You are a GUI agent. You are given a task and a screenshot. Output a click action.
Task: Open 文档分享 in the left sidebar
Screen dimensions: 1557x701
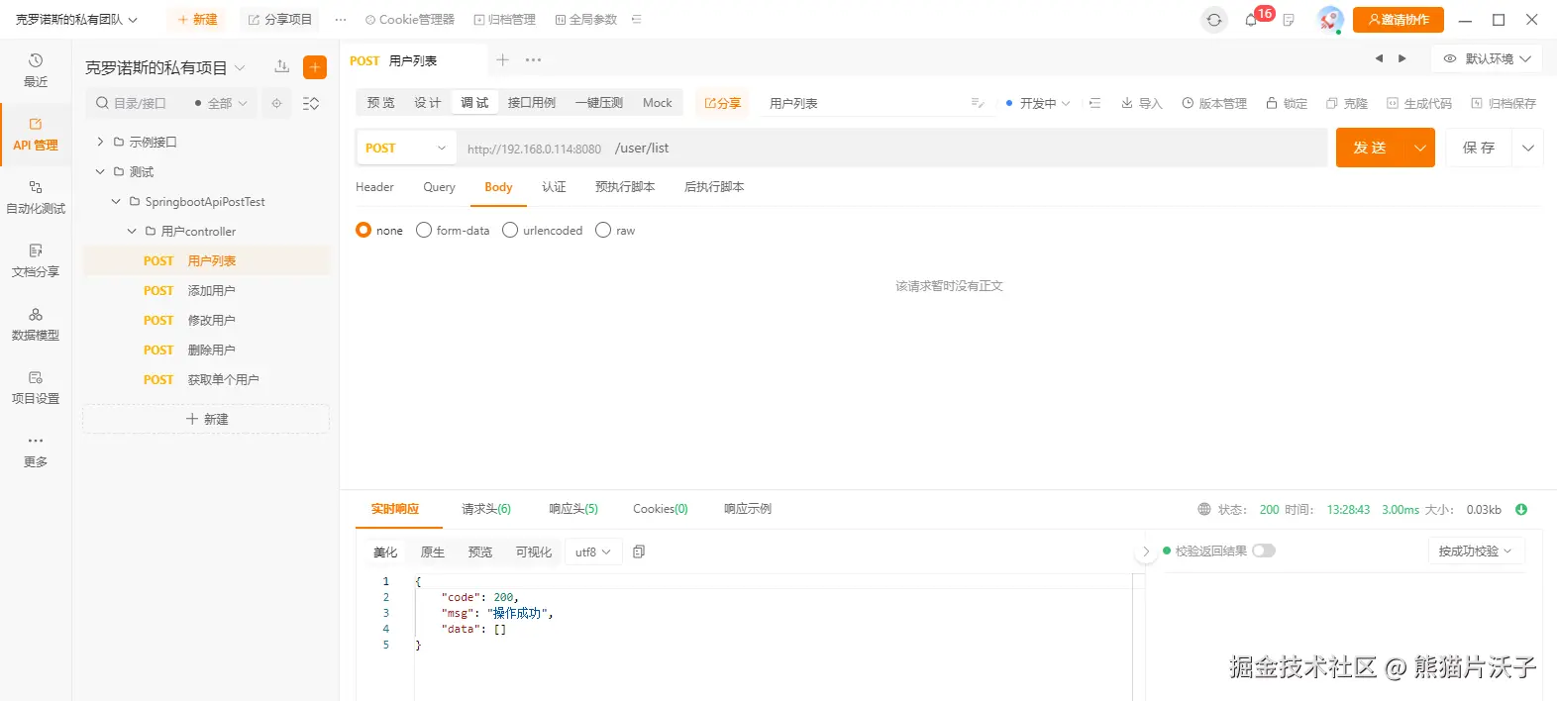36,260
